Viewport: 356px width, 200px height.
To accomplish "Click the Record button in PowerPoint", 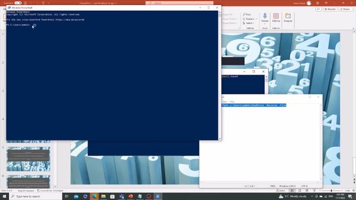I will pos(330,9).
